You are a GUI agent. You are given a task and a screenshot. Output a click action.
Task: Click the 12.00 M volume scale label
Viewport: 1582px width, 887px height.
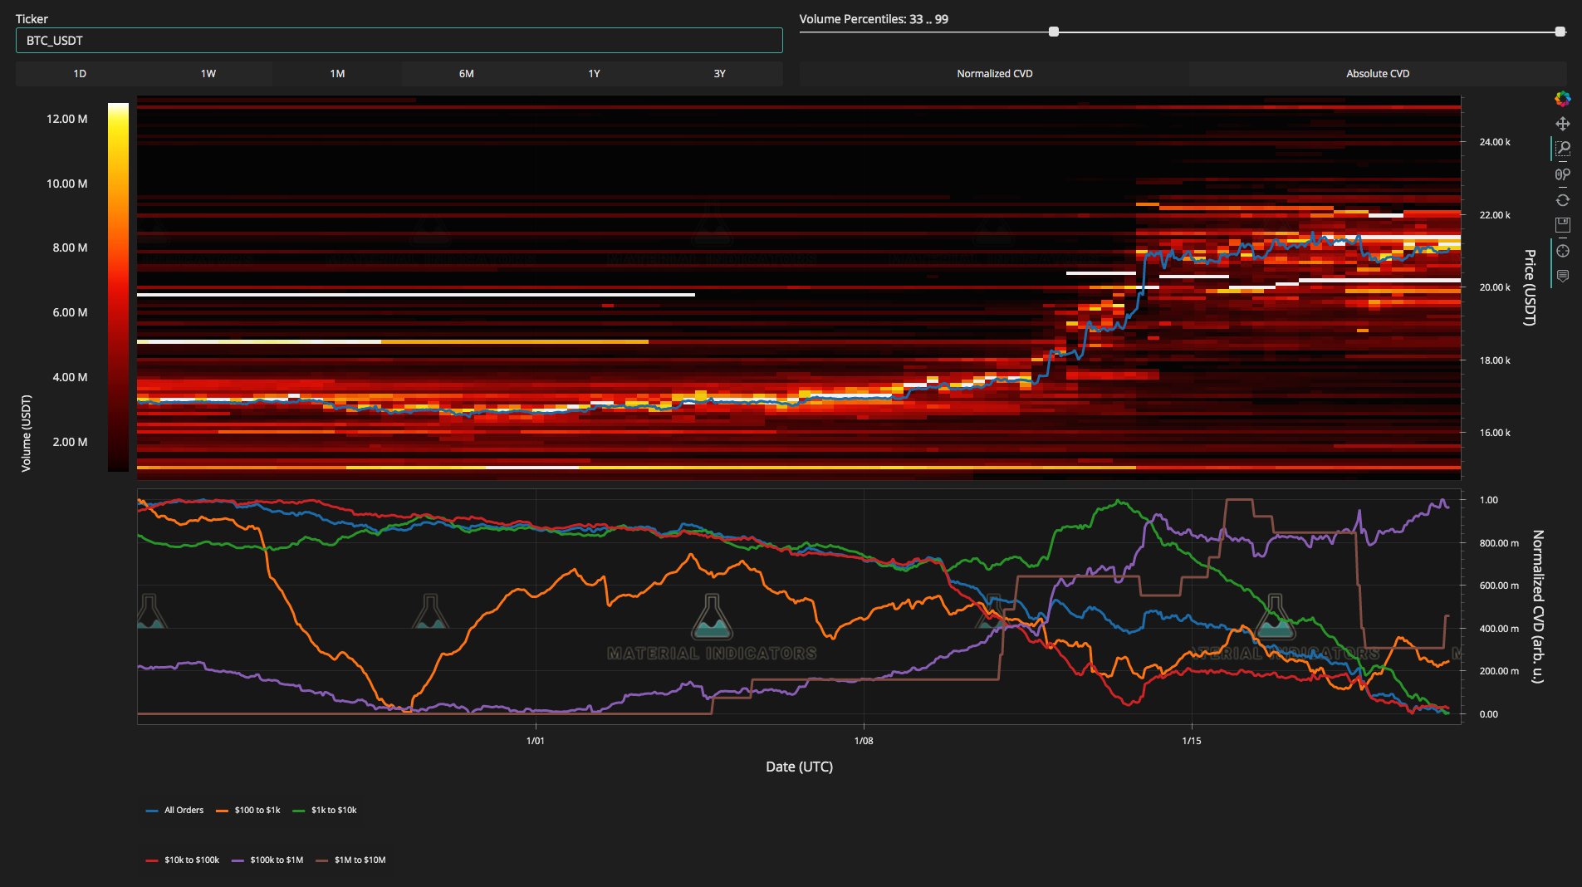coord(67,119)
